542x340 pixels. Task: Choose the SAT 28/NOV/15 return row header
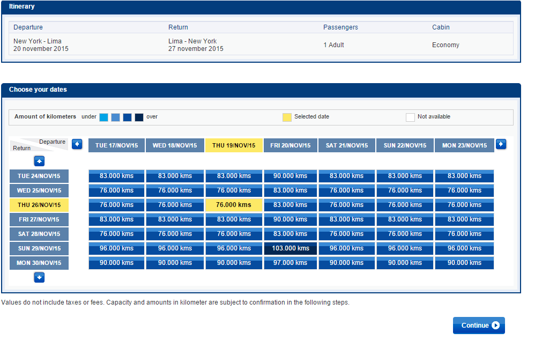[x=39, y=234]
